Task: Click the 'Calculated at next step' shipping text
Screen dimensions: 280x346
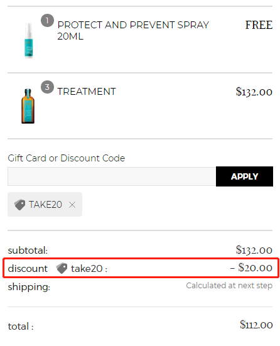Action: [229, 286]
